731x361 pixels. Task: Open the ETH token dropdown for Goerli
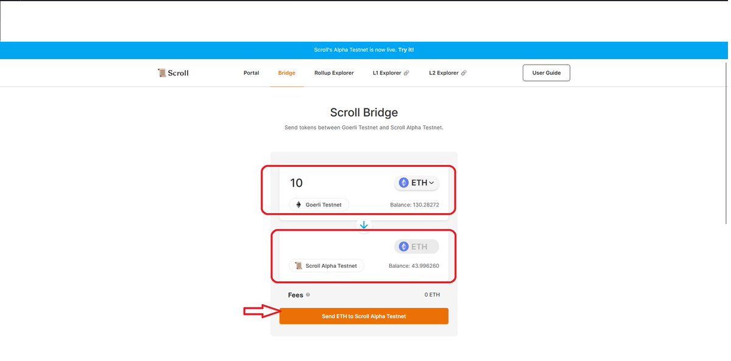417,183
